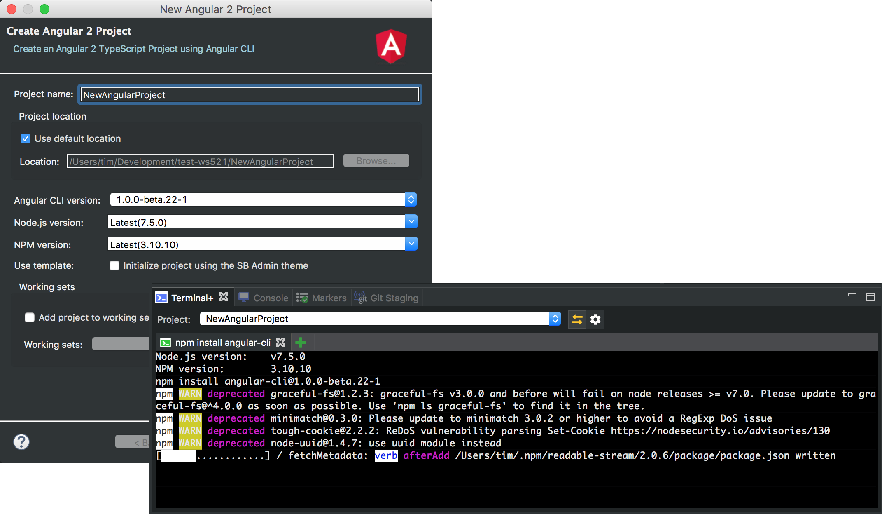
Task: Click the Working sets combo field
Action: pyautogui.click(x=121, y=344)
